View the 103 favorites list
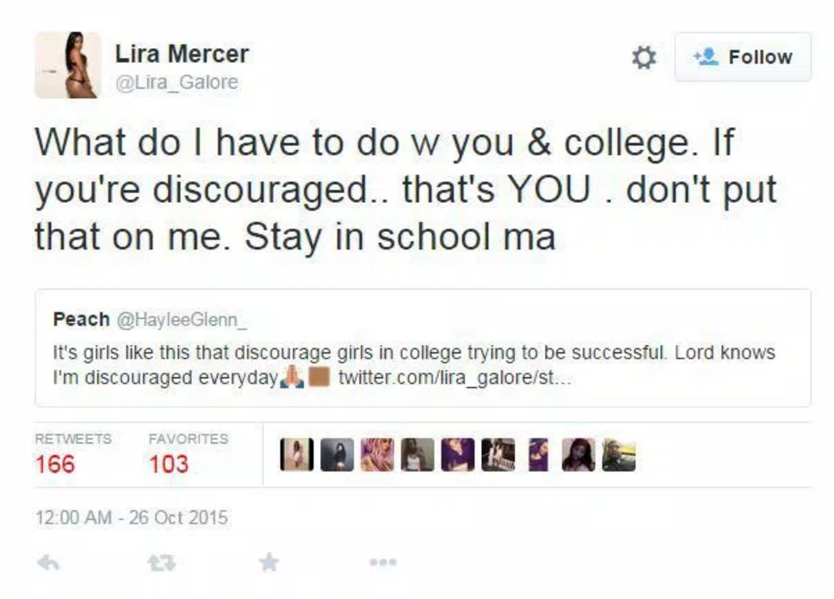This screenshot has width=834, height=599. [x=169, y=462]
